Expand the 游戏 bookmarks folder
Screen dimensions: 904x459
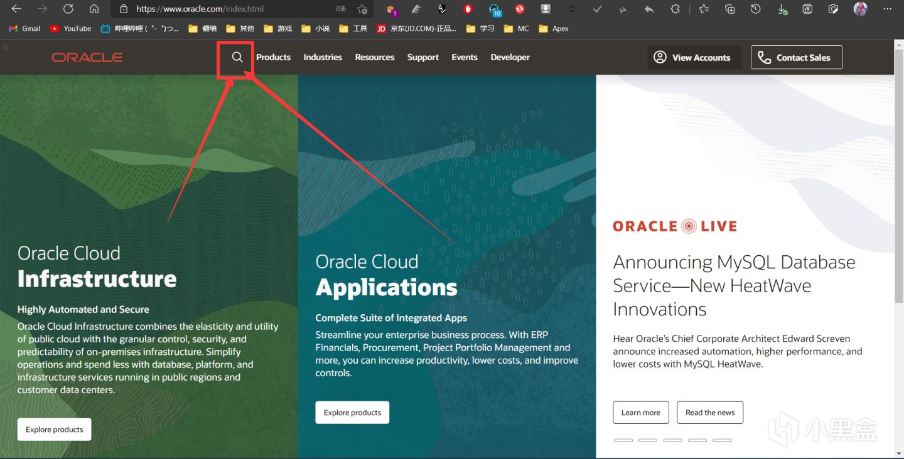point(277,28)
